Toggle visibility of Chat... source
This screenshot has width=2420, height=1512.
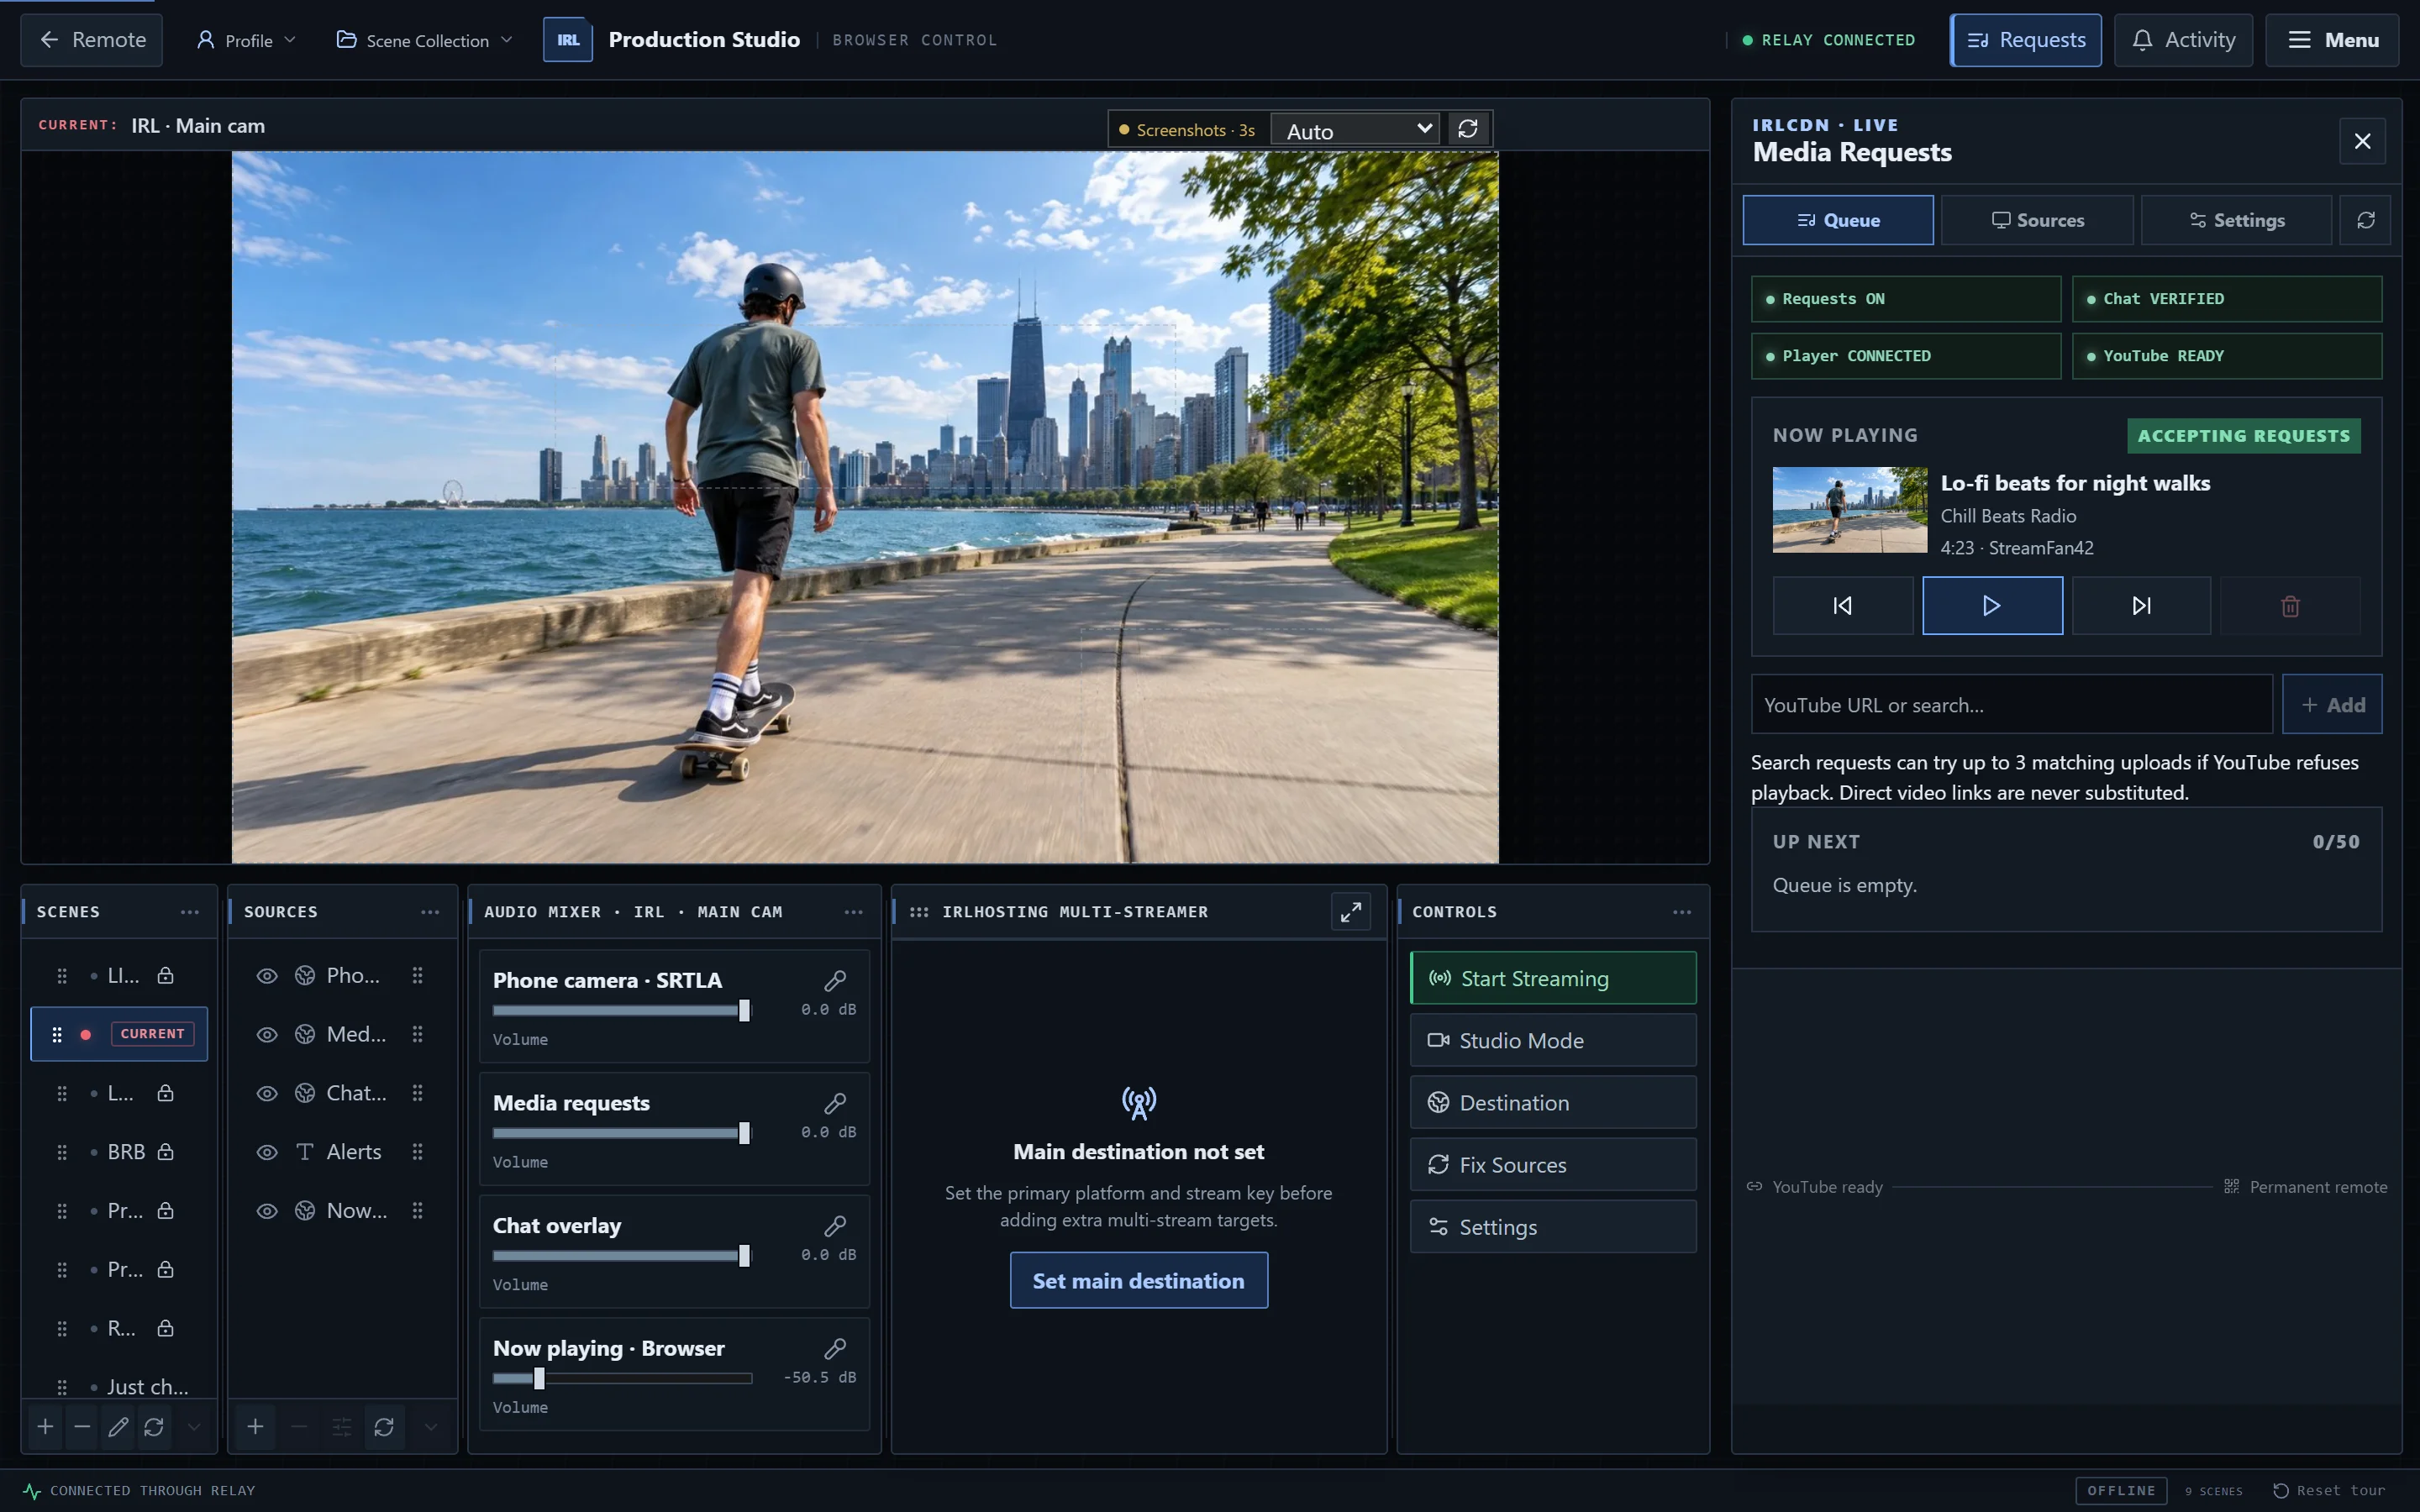(267, 1093)
